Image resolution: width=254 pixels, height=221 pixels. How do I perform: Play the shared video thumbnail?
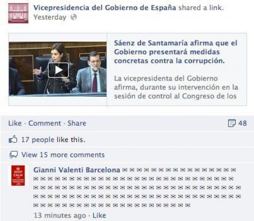coord(58,70)
